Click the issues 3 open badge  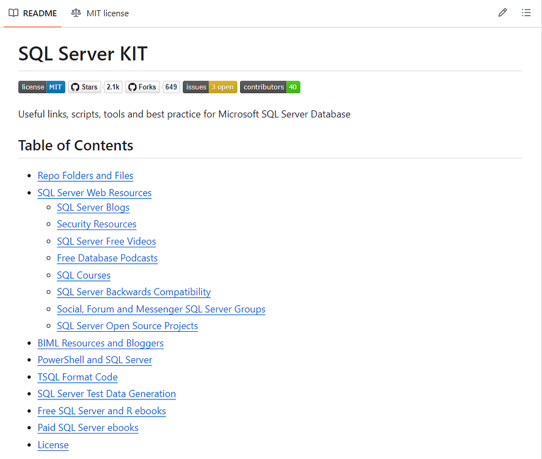tap(210, 87)
